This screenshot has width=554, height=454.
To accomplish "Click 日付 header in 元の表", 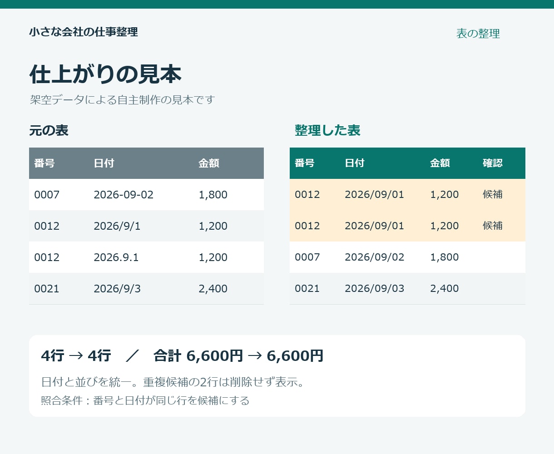I will coord(104,163).
